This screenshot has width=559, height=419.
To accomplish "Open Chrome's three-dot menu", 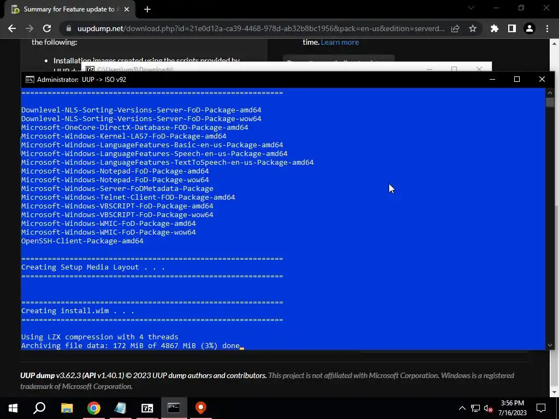I will (x=547, y=28).
